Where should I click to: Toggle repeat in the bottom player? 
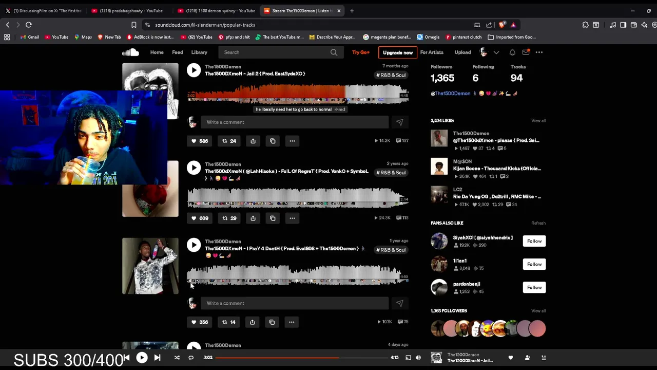coord(191,358)
